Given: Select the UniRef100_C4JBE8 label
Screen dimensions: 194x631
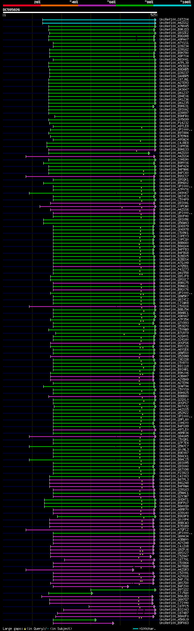Looking at the screenshot, I should (x=174, y=143).
